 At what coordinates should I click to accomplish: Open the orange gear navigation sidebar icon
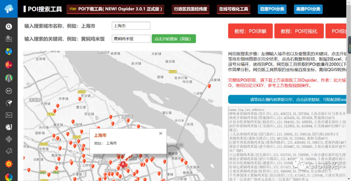coord(9,164)
